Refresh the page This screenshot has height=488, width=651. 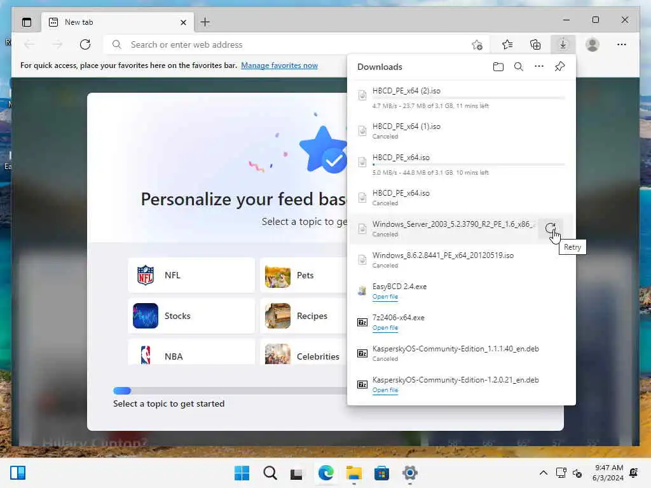[x=85, y=44]
